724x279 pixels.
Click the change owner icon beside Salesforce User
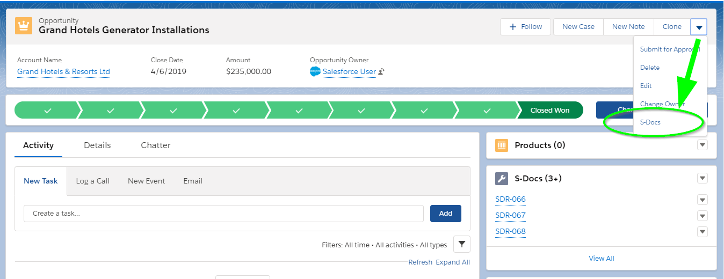(x=381, y=71)
